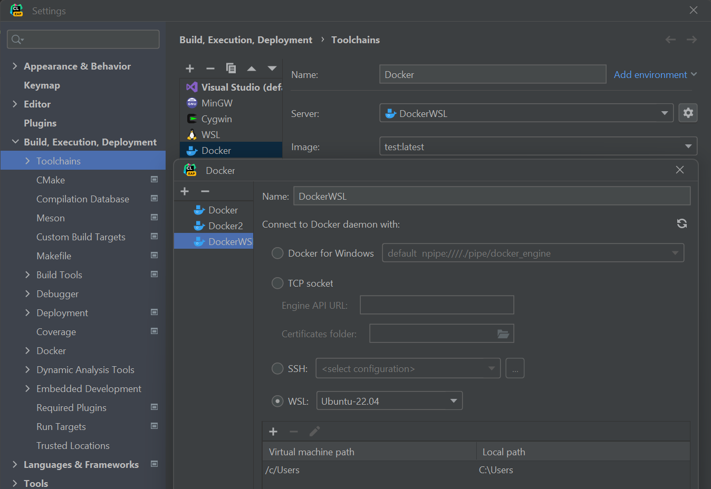Screen dimensions: 711x489
Task: Click Docker server Name field DockerWSL
Action: [x=492, y=196]
